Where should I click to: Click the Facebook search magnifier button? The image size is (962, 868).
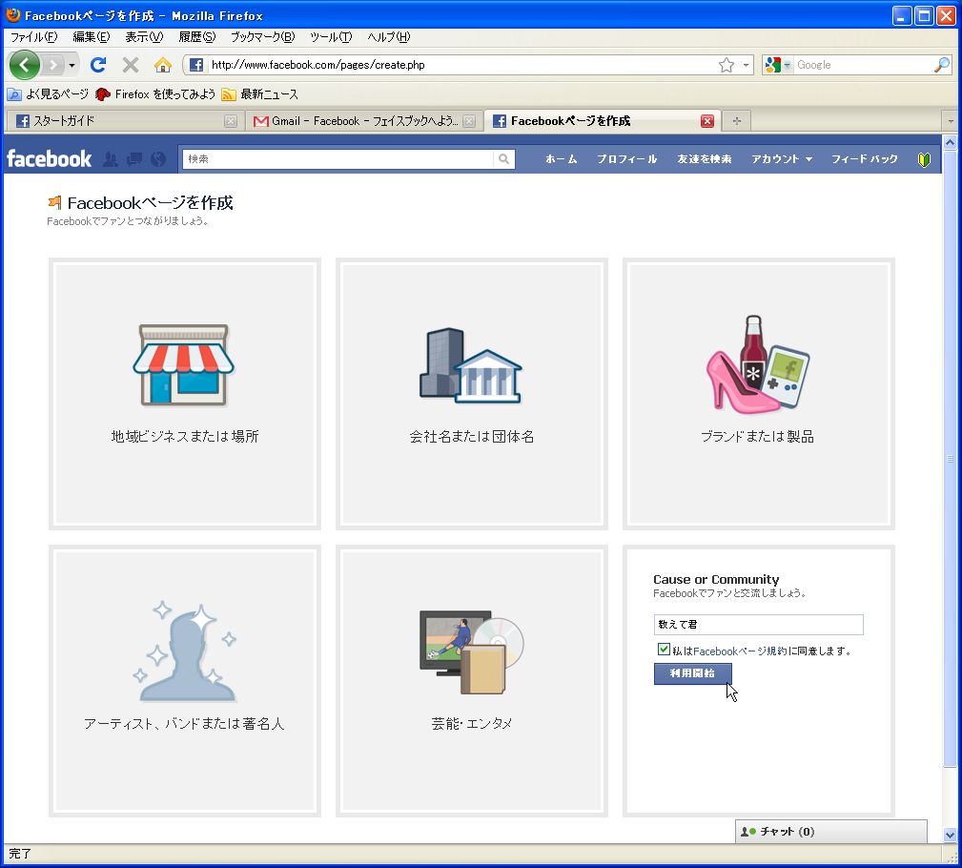click(503, 159)
